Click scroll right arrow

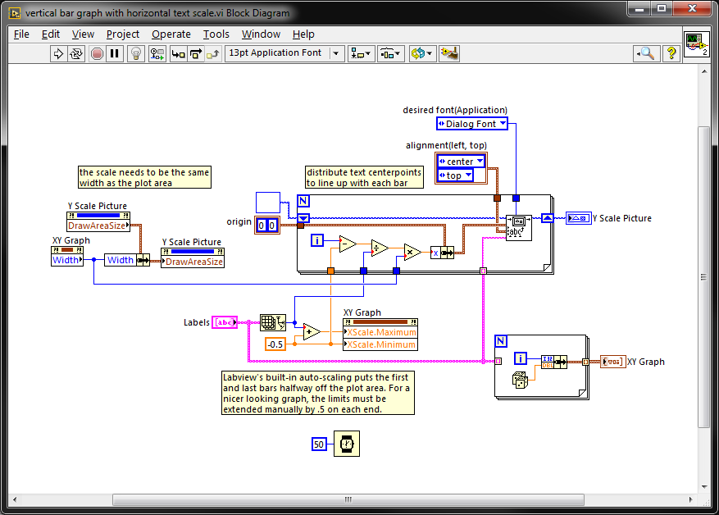(691, 499)
